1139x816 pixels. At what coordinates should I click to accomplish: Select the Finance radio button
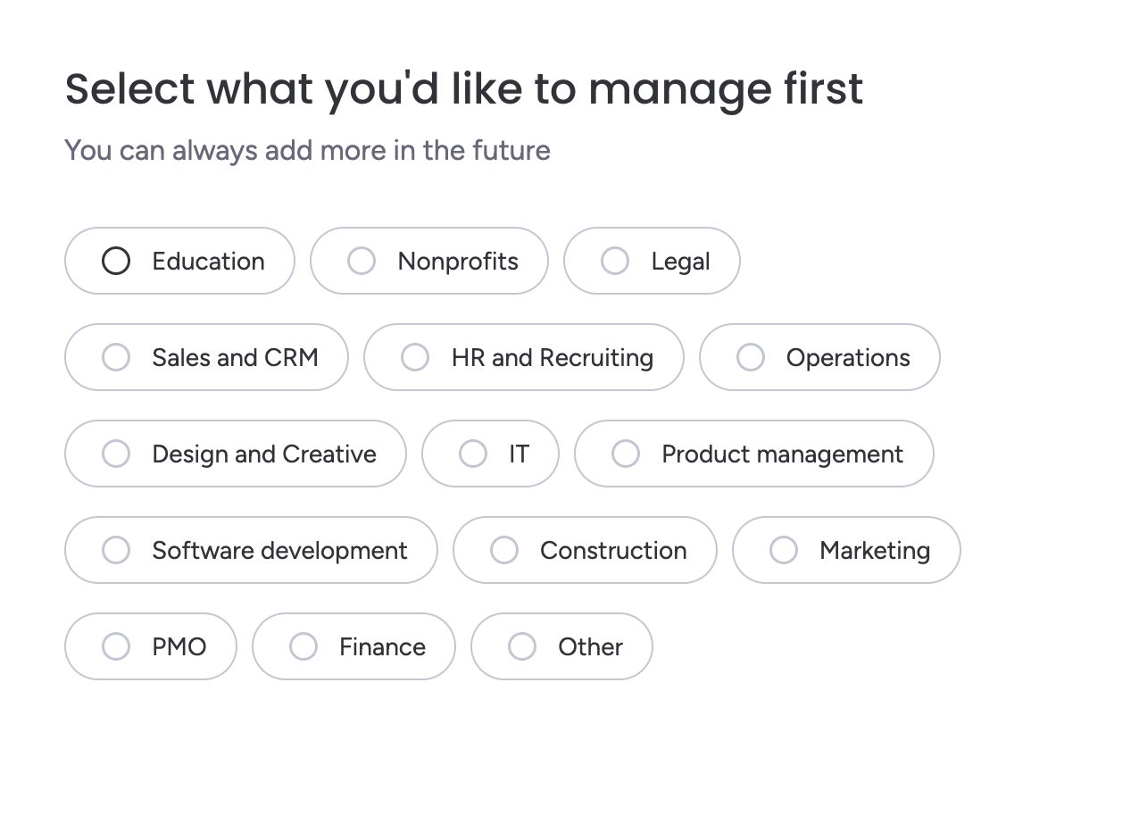[x=303, y=646]
